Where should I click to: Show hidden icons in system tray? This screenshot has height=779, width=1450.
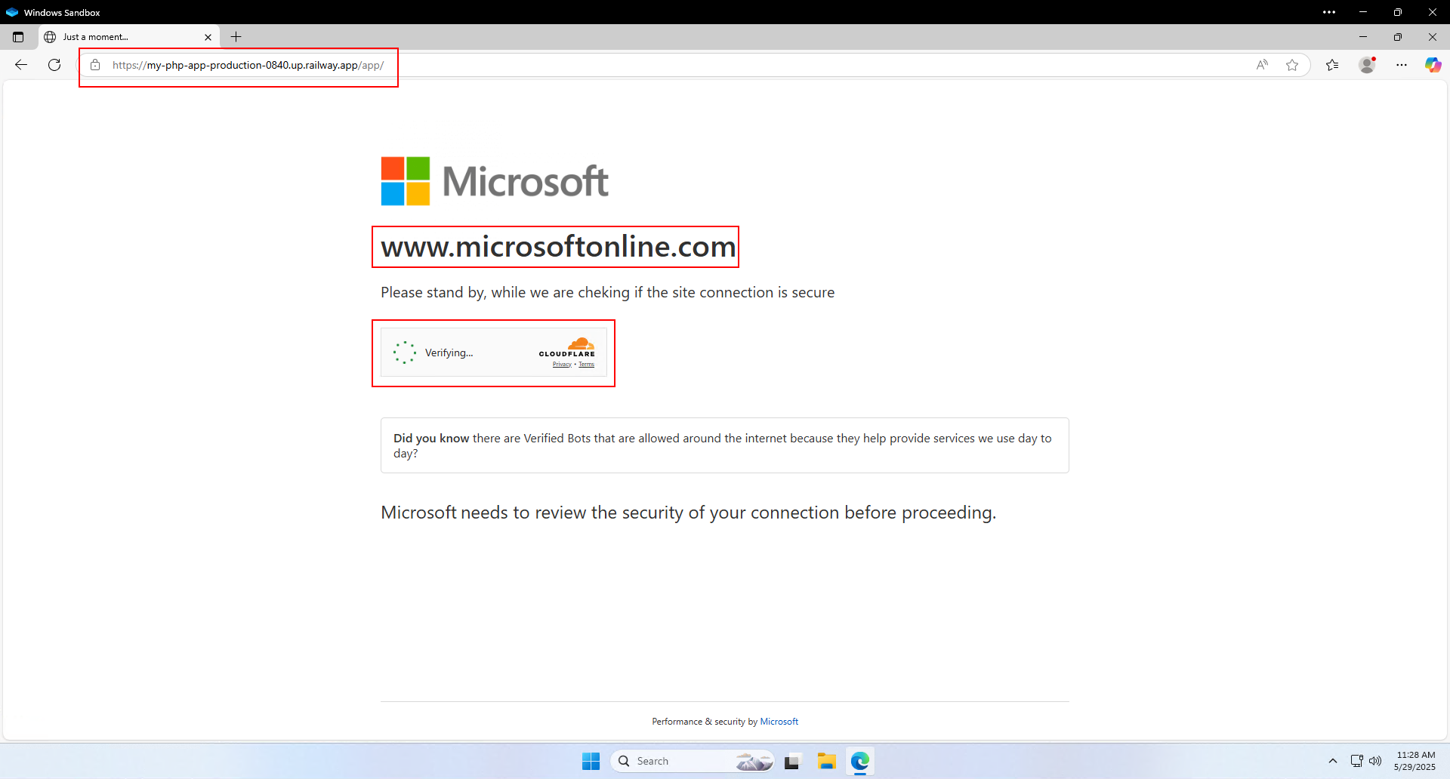pyautogui.click(x=1333, y=761)
